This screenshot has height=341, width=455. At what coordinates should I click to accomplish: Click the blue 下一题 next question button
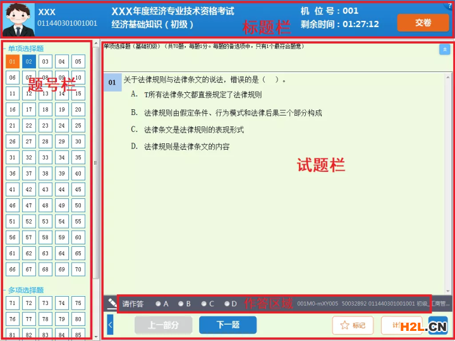(x=227, y=325)
